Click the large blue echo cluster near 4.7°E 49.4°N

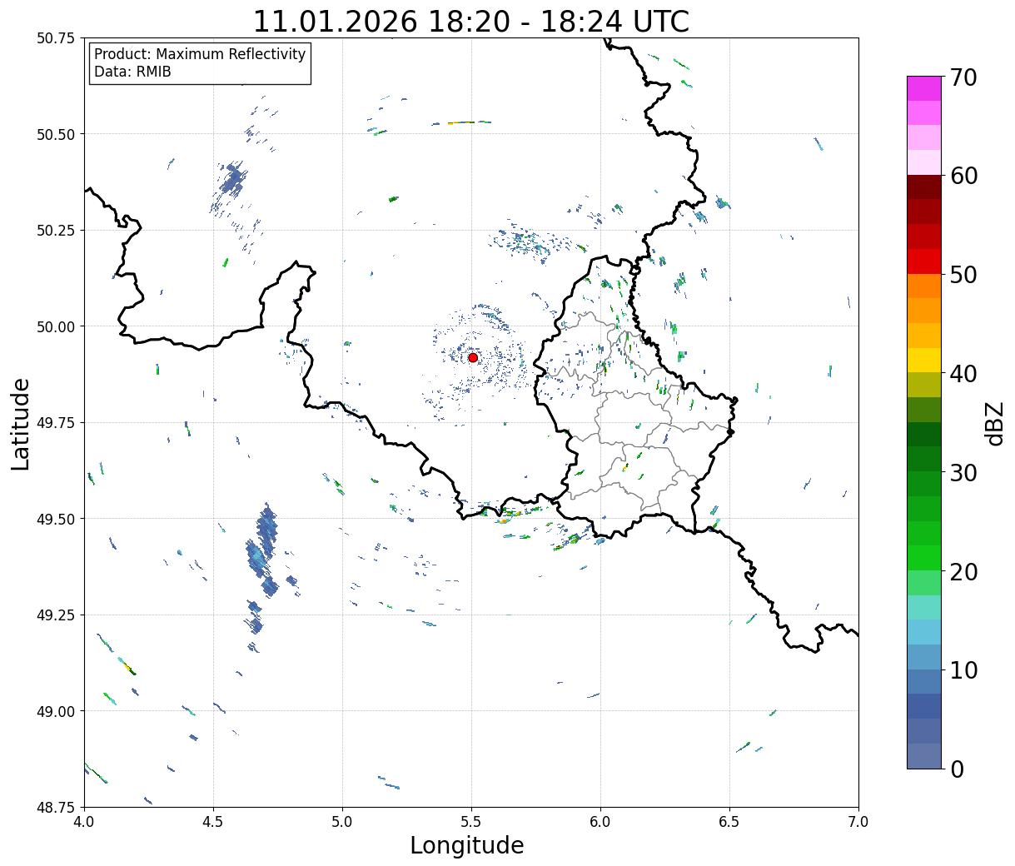pyautogui.click(x=262, y=551)
